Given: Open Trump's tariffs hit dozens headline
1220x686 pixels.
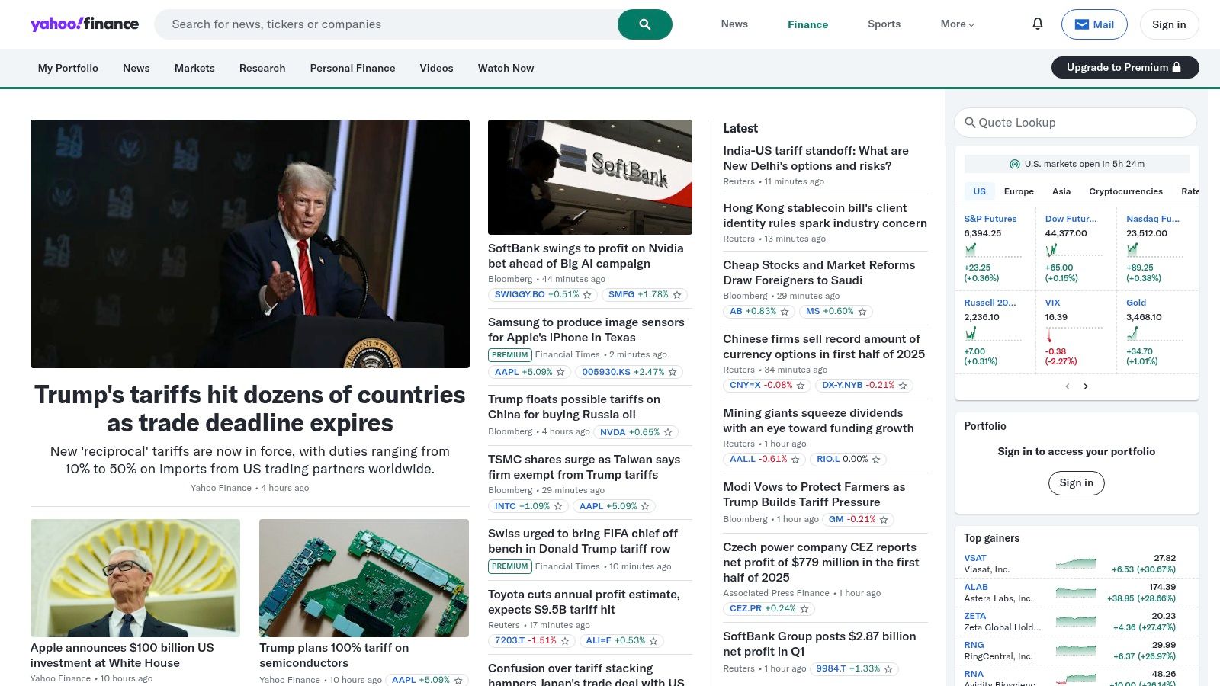Looking at the screenshot, I should [x=249, y=409].
